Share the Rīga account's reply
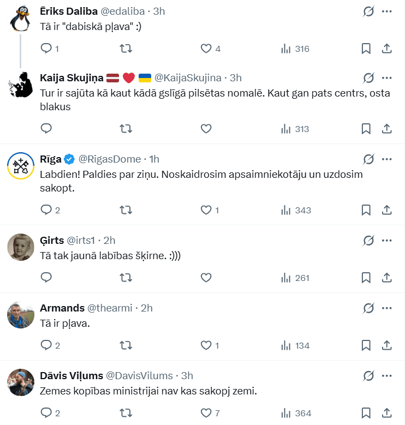This screenshot has width=405, height=425. 386,210
